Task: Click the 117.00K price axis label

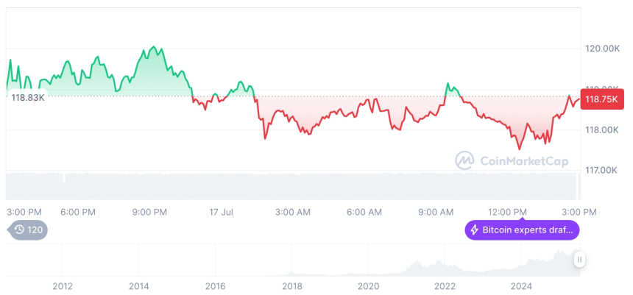Action: 602,170
